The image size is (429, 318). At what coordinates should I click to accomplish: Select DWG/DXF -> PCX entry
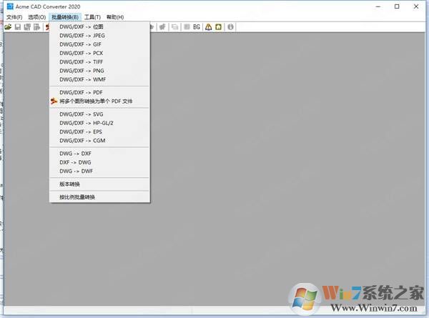(x=99, y=53)
